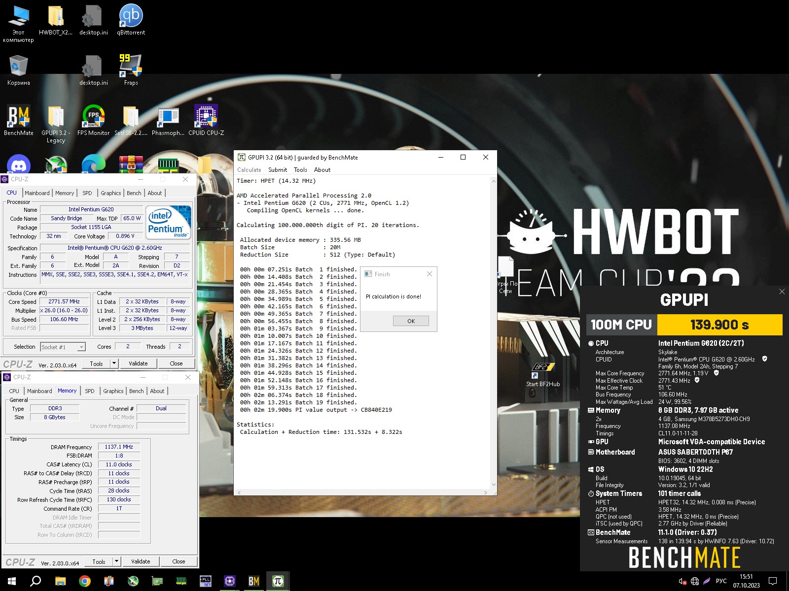Open the WinRAR desktop icon
Screen dimensions: 789x591
[x=131, y=164]
